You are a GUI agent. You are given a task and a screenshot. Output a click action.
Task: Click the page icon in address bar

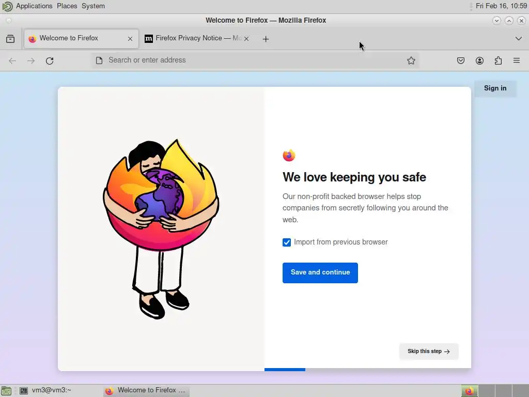pyautogui.click(x=99, y=60)
